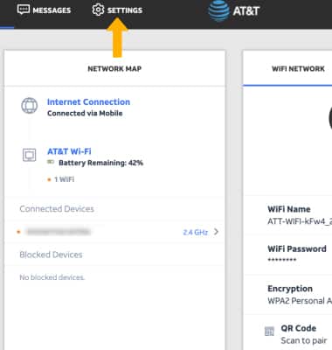Expand connected device with chevron arrow
This screenshot has height=350, width=332.
[x=216, y=232]
